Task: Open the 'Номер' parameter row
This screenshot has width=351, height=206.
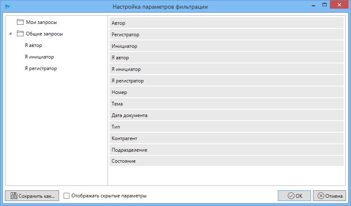Action: (x=226, y=92)
